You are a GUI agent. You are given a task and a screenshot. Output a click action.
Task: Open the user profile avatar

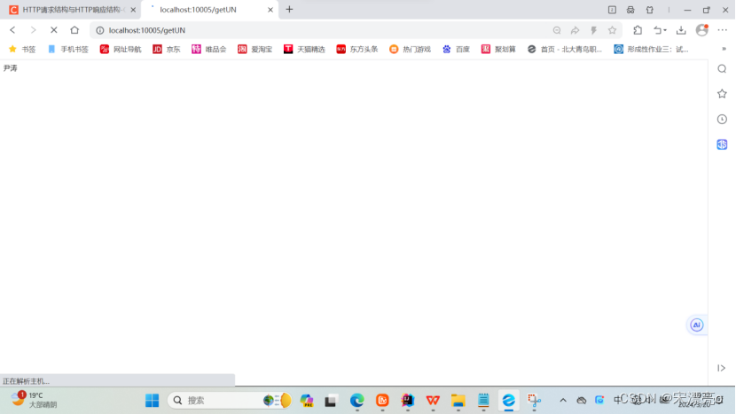click(702, 30)
